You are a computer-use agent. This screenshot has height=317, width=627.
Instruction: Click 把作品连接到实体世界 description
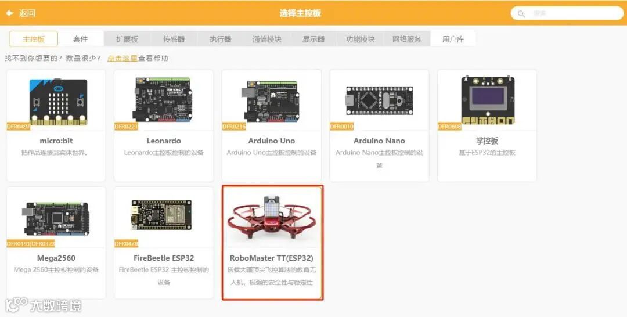55,153
